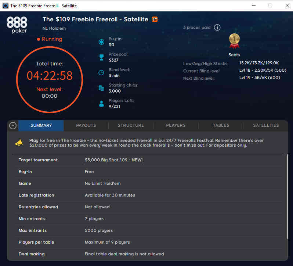This screenshot has height=266, width=293.
Task: Select the Summary tab
Action: pos(41,125)
